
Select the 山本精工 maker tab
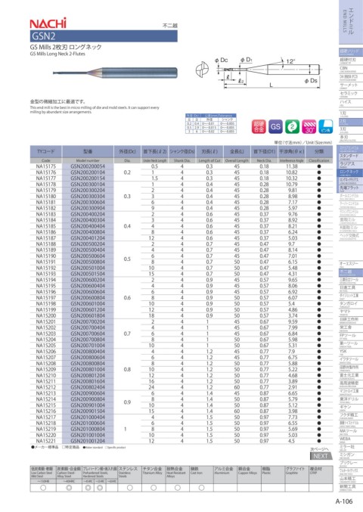(351, 479)
